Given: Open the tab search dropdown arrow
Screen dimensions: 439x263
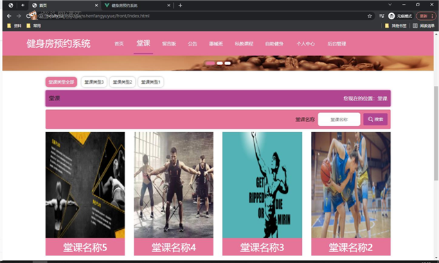Looking at the screenshot, I should coord(390,4).
